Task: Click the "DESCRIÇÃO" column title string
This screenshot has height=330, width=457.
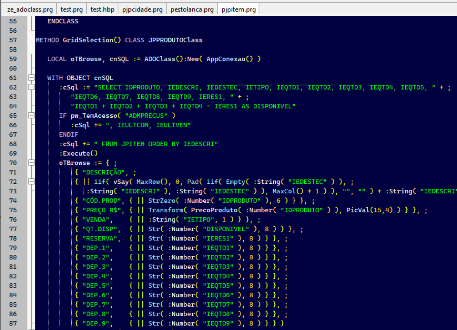Action: coord(105,172)
